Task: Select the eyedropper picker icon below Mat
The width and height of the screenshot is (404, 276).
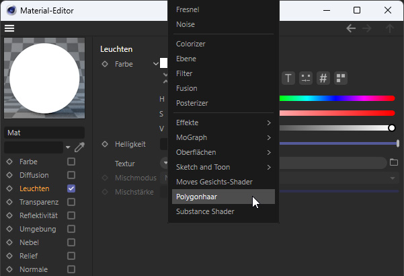Action: tap(79, 147)
